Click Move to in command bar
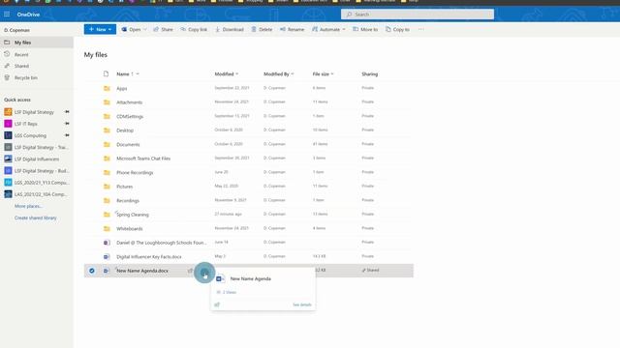620x348 pixels. [365, 29]
